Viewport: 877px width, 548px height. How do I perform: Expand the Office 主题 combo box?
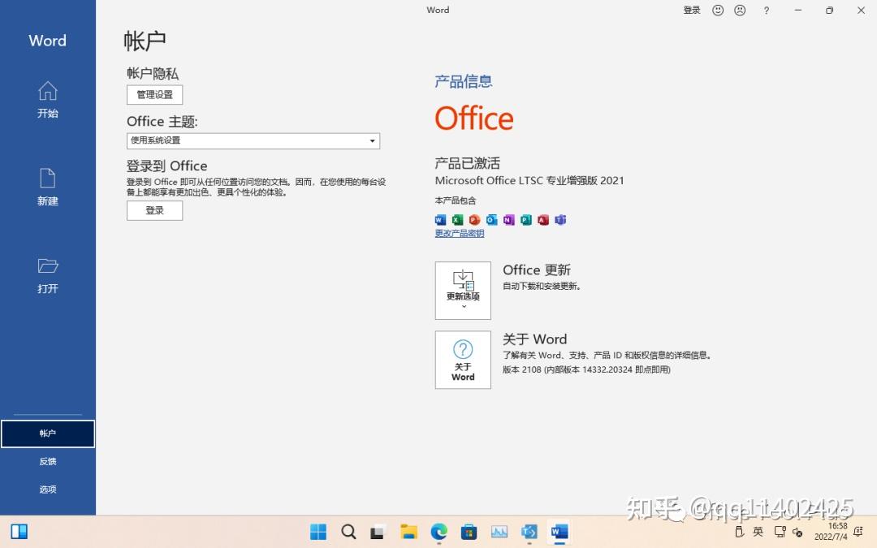coord(373,140)
